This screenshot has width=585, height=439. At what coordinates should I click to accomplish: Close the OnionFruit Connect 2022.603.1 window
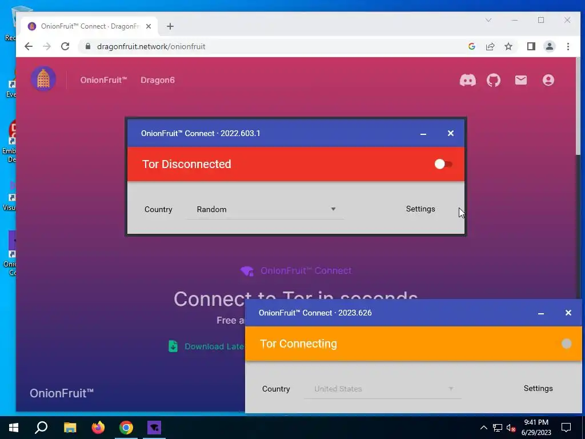click(x=450, y=133)
